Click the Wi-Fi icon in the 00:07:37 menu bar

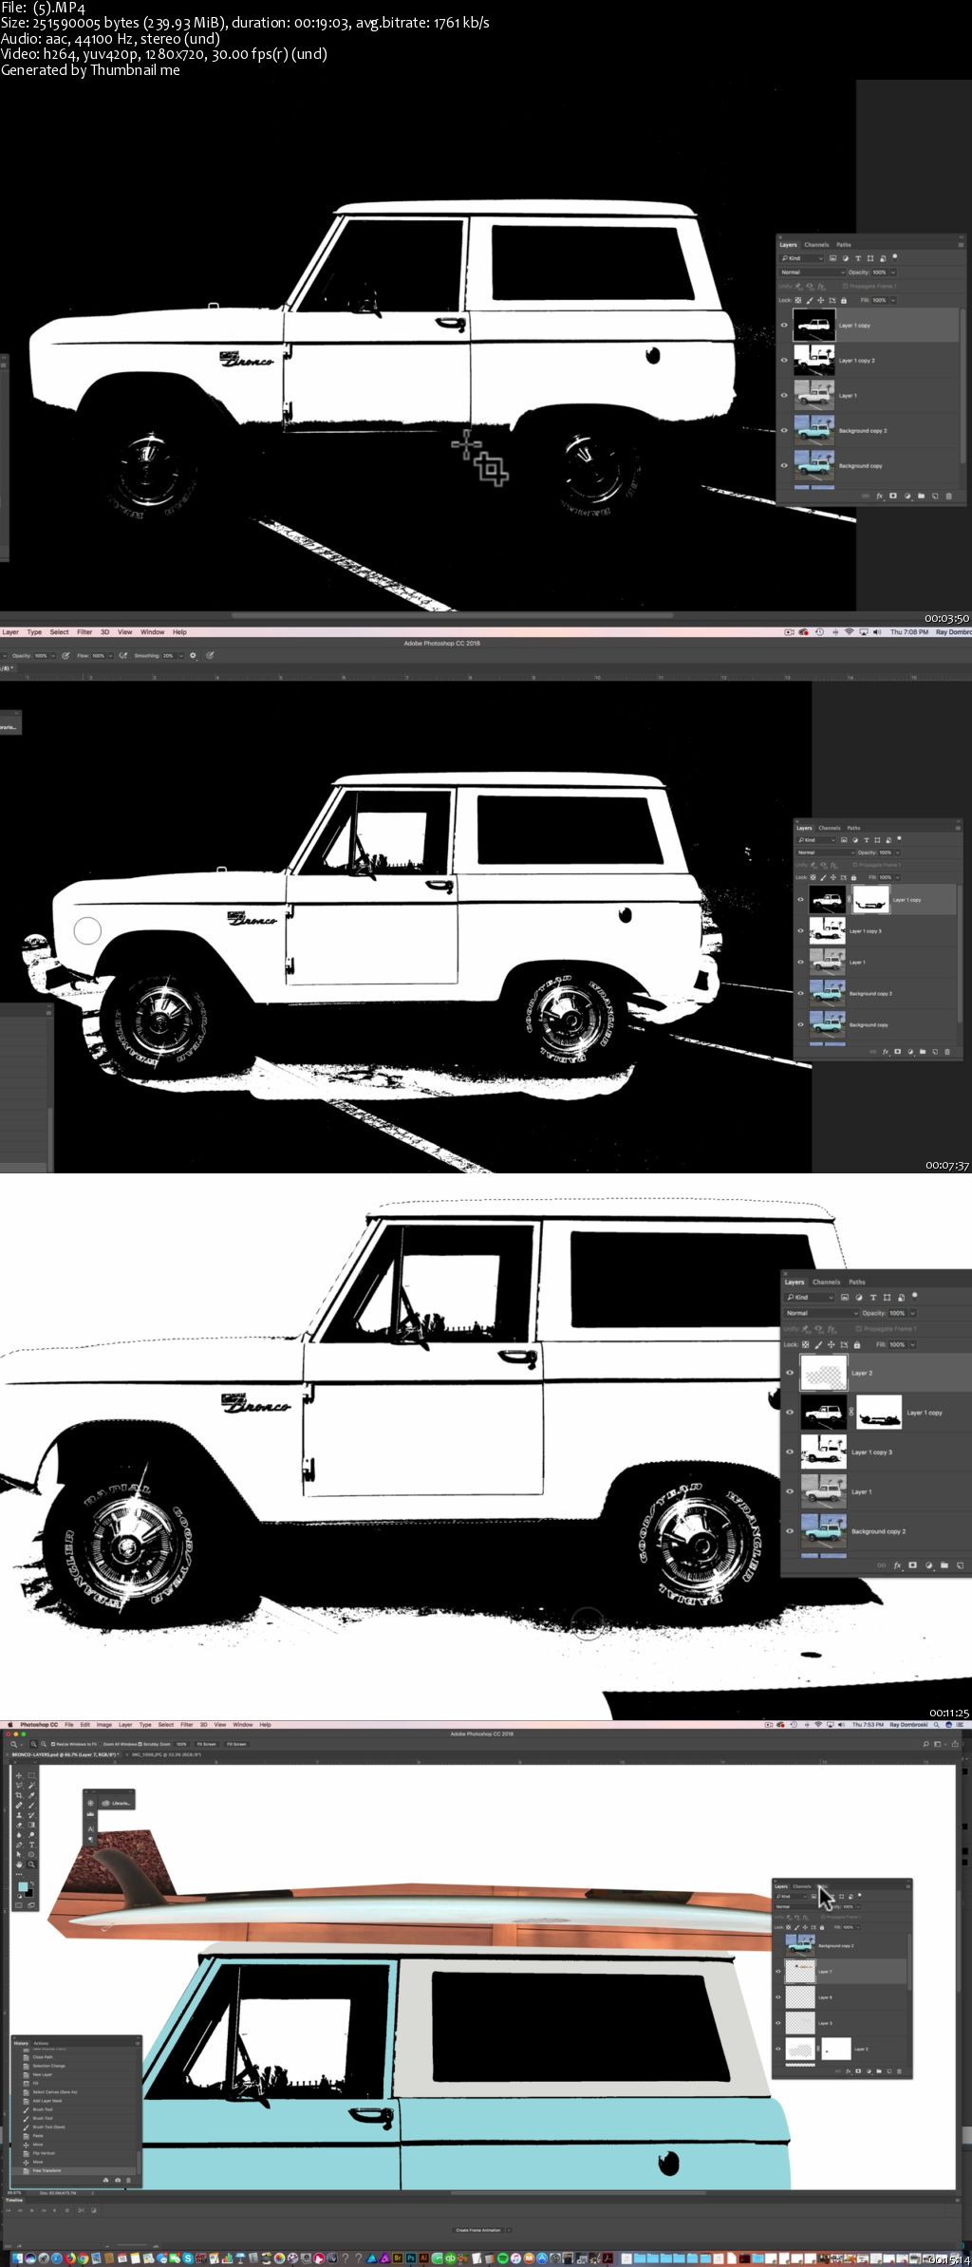coord(849,632)
